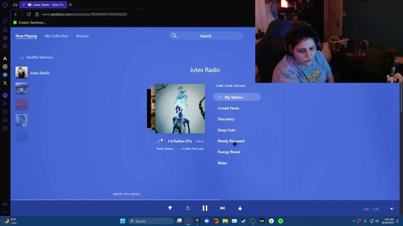Screen dimensions: 403x226
Task: Open Opera sidebar settings gear
Action: pyautogui.click(x=5, y=128)
